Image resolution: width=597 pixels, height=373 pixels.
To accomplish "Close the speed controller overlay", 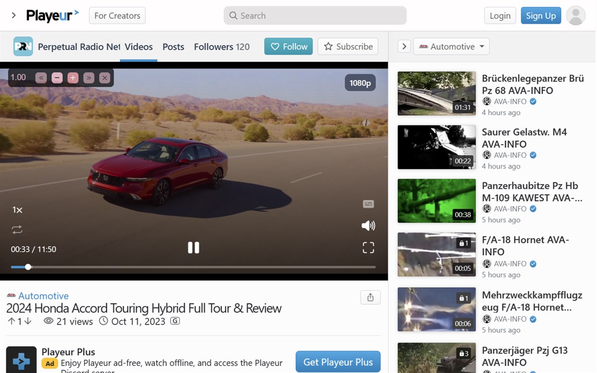I will (x=104, y=78).
